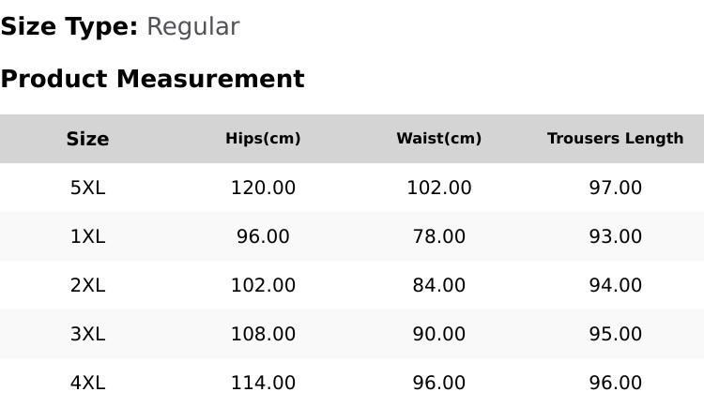Viewport: 704px width, 407px height.
Task: Select the 3XL size cell
Action: point(87,334)
